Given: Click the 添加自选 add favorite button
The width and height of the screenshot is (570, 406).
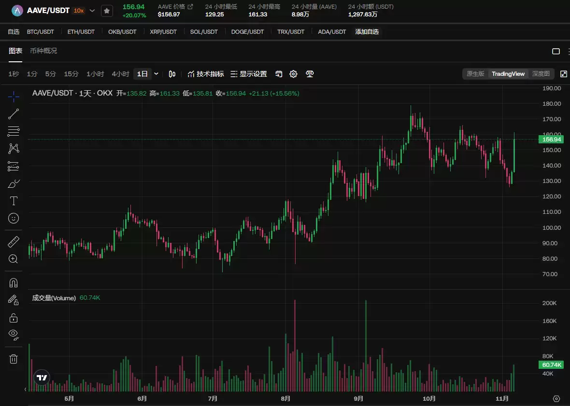Looking at the screenshot, I should pyautogui.click(x=367, y=31).
